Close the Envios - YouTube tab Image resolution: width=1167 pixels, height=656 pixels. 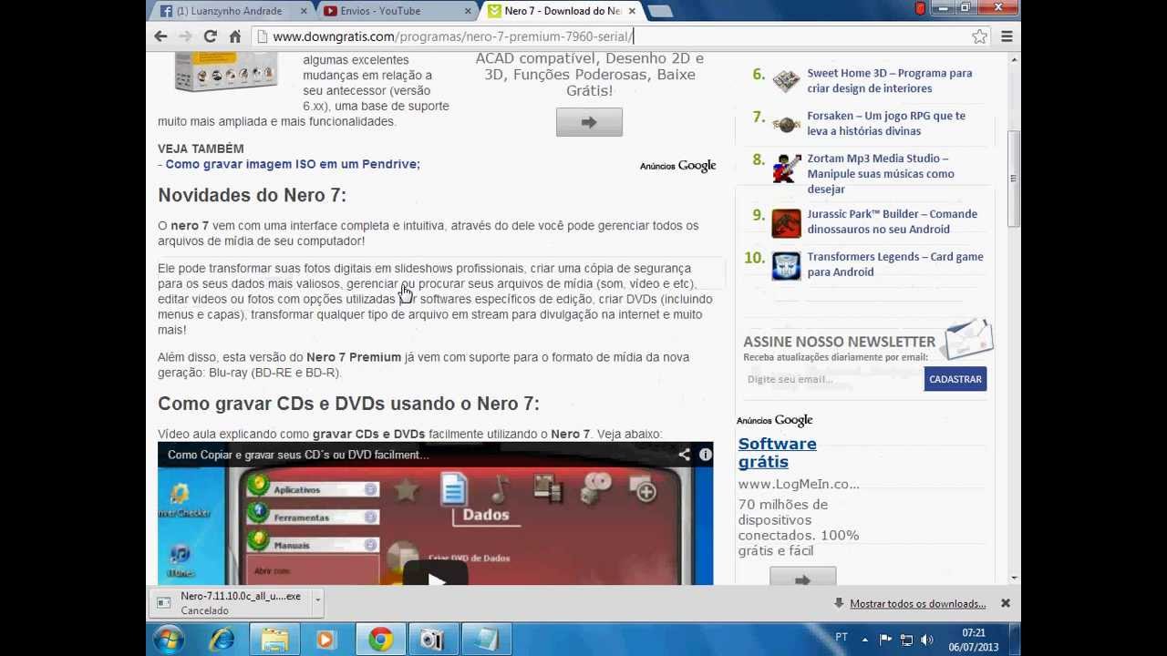(468, 11)
